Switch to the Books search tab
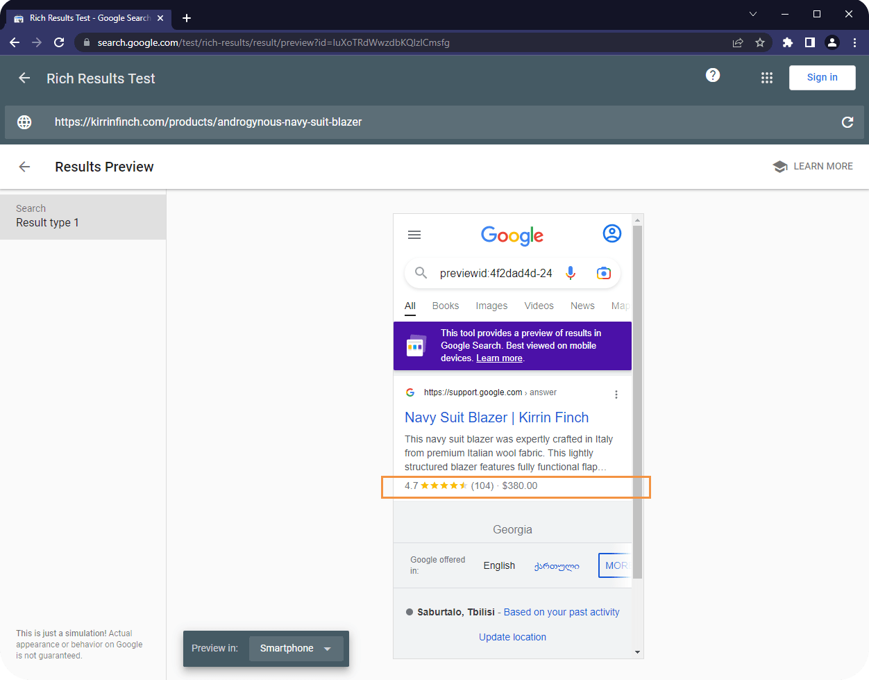 [446, 306]
